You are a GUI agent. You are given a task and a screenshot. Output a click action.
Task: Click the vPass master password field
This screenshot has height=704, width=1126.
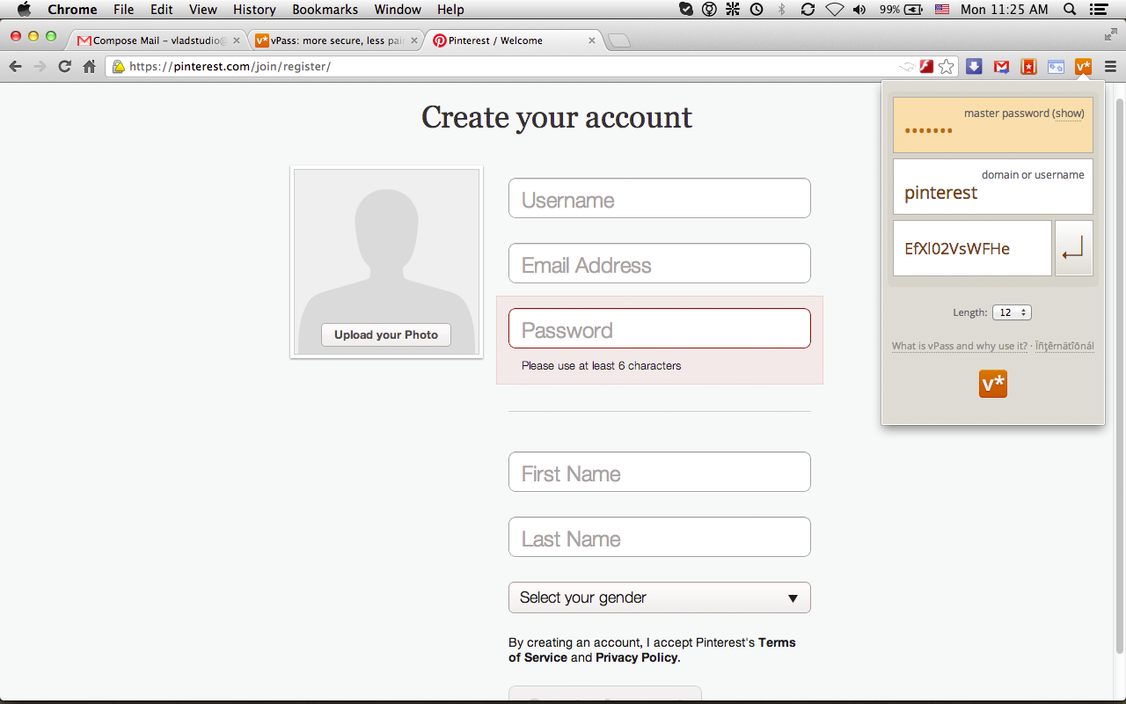[993, 125]
